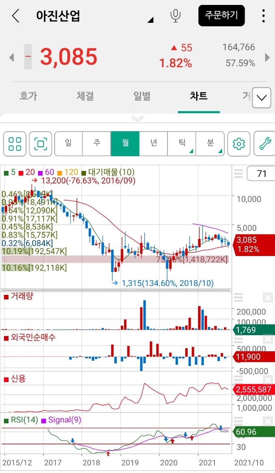Tap the 1,769 volume value tag

pos(253,329)
